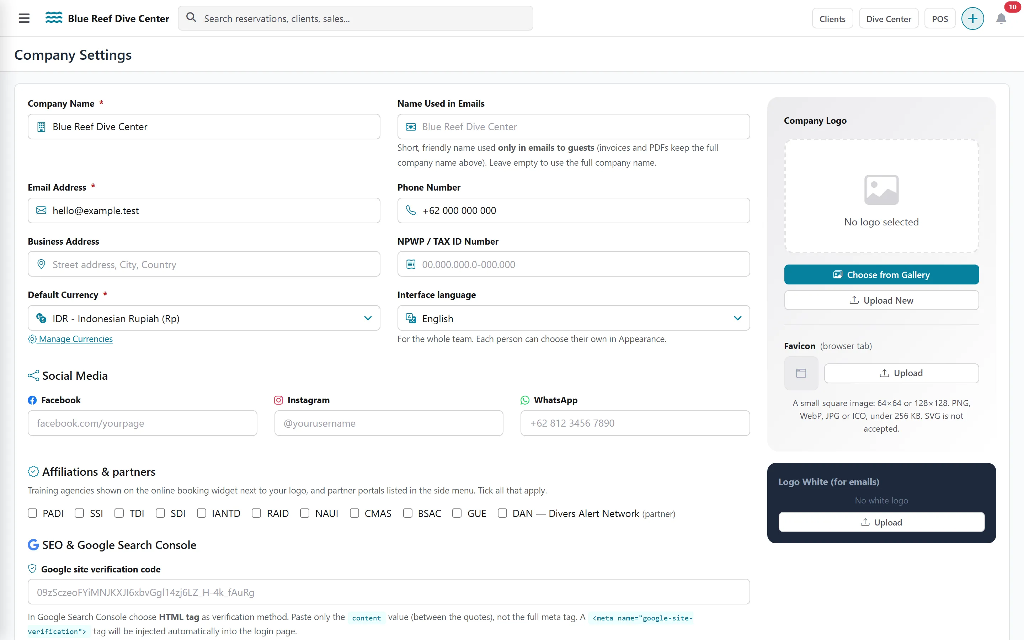Open the Manage Currencies link
The height and width of the screenshot is (640, 1024).
tap(70, 339)
